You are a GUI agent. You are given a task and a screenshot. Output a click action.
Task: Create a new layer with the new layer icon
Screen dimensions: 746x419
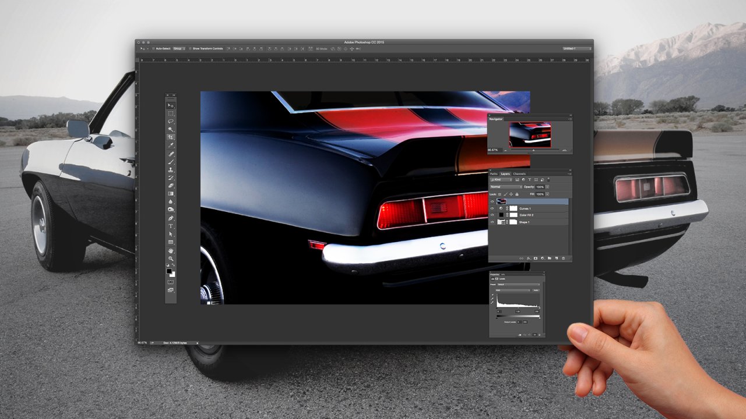tap(557, 258)
